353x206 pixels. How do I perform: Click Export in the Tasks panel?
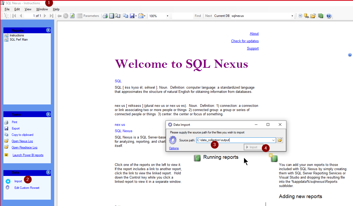[16, 128]
